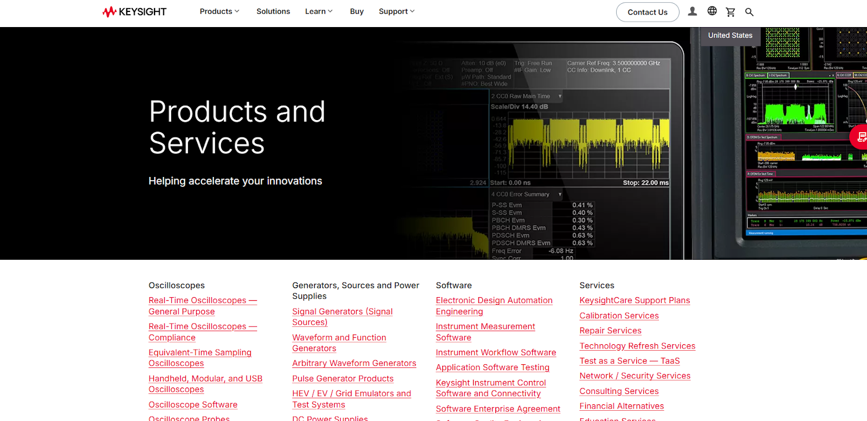The height and width of the screenshot is (421, 867).
Task: Open Keysight Instrument Control Software link
Action: pos(491,388)
